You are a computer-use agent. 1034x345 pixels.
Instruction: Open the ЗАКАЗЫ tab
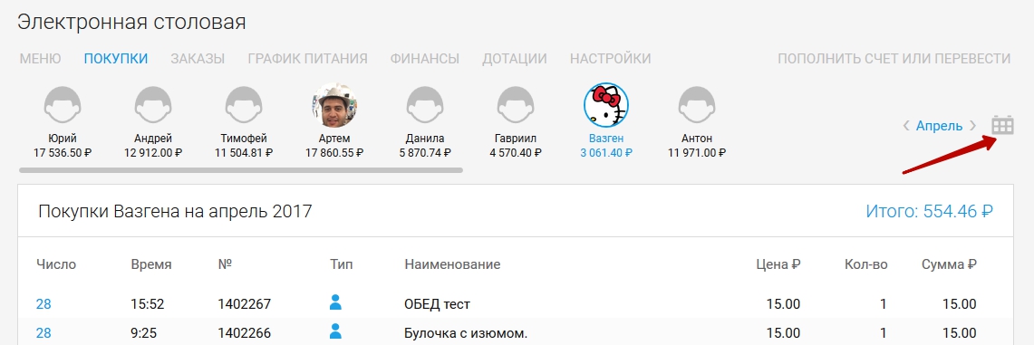pos(198,59)
